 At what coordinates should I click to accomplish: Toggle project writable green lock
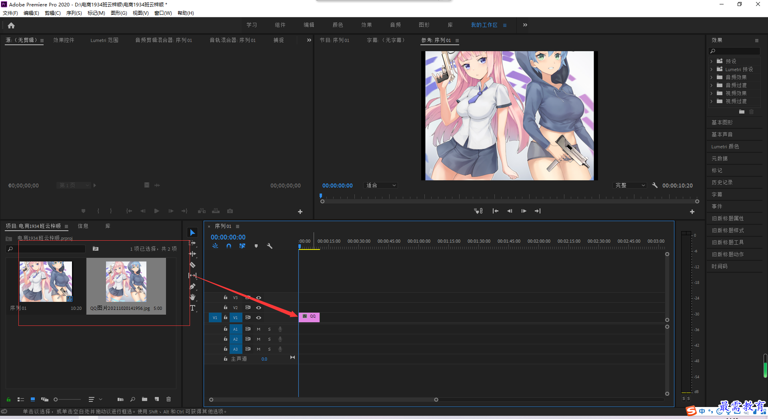(8, 399)
